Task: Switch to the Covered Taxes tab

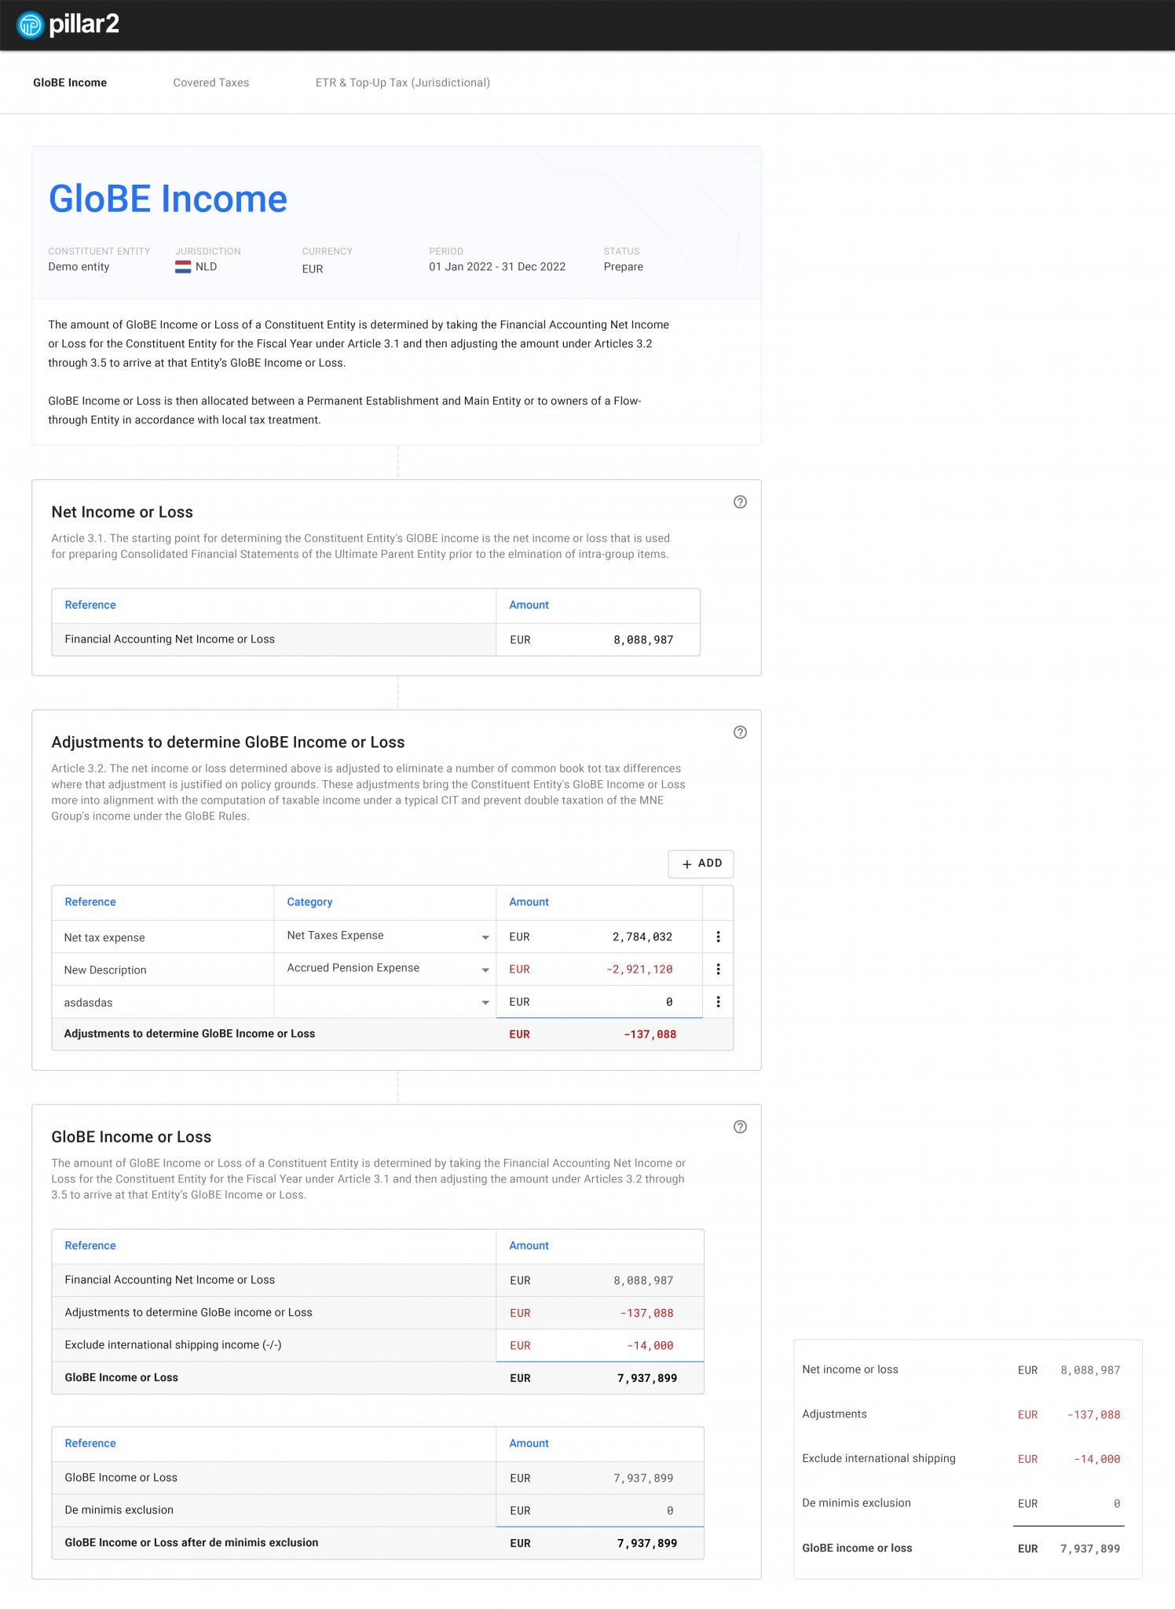Action: tap(210, 82)
